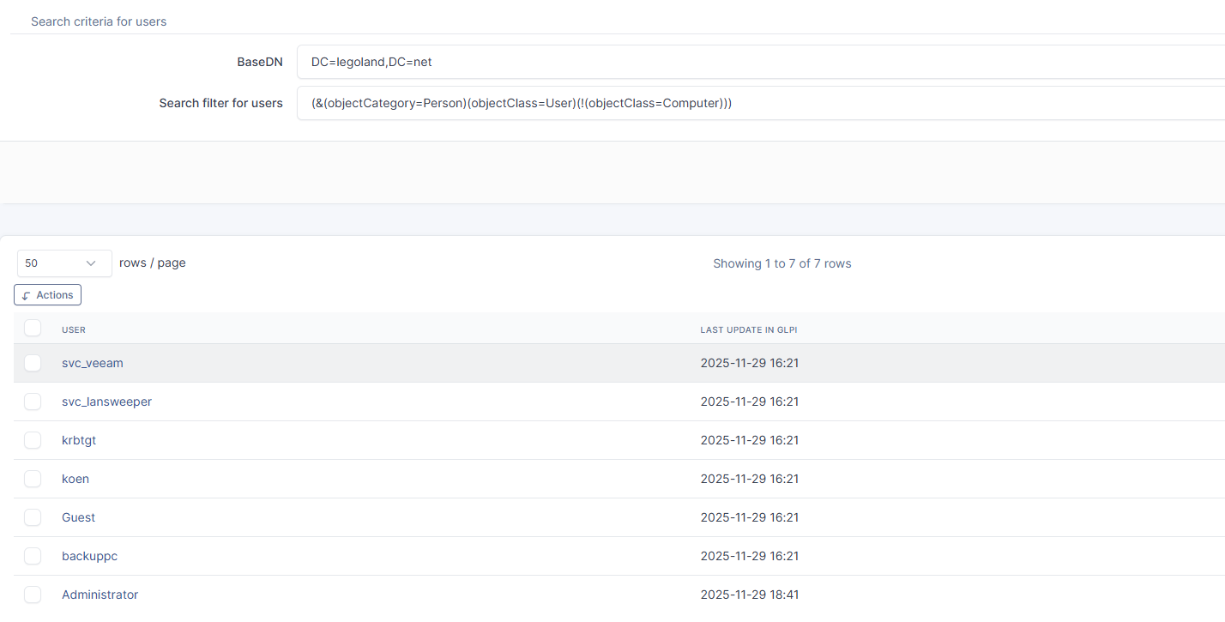Select the Administrator row checkbox
1225x622 pixels.
(33, 595)
